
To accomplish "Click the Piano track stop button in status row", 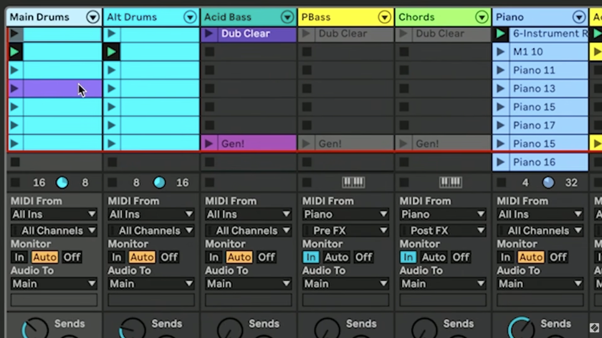I will tap(501, 182).
